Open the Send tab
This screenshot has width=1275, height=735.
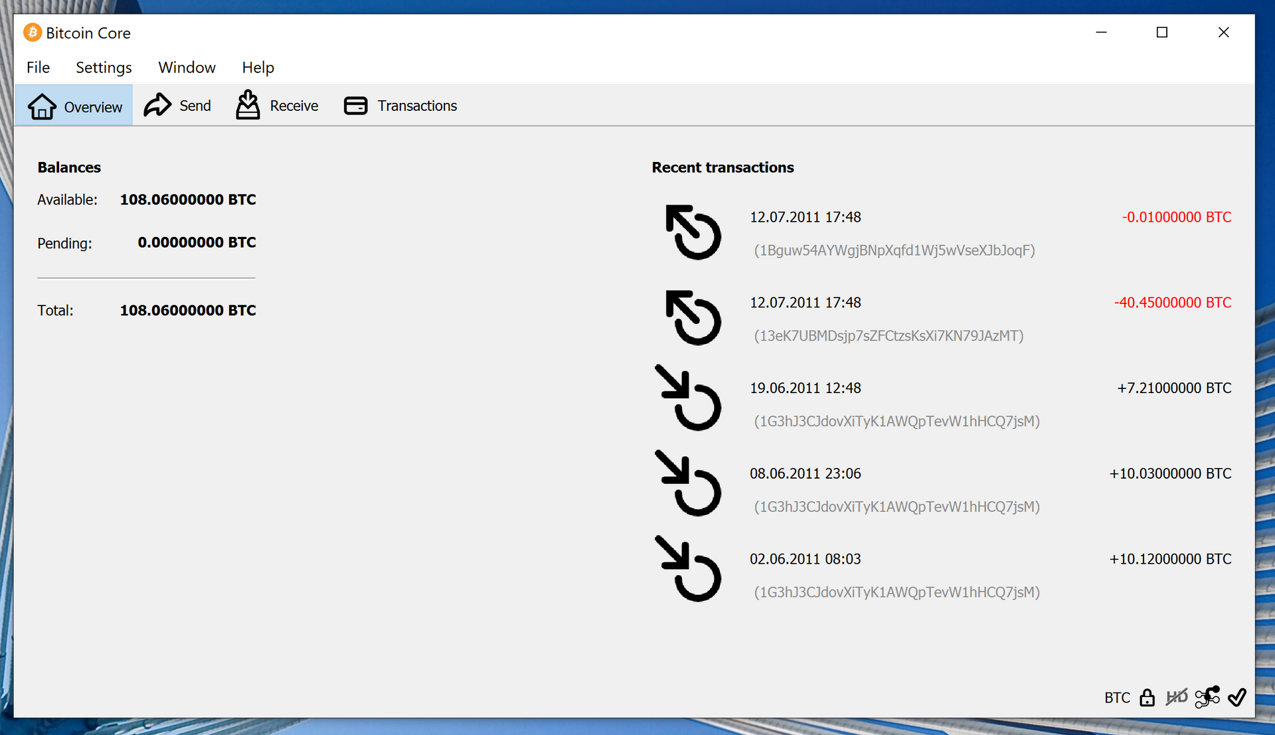[x=177, y=106]
